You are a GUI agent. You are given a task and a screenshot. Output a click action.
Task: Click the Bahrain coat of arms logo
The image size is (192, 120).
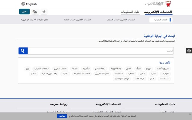pyautogui.click(x=168, y=4)
